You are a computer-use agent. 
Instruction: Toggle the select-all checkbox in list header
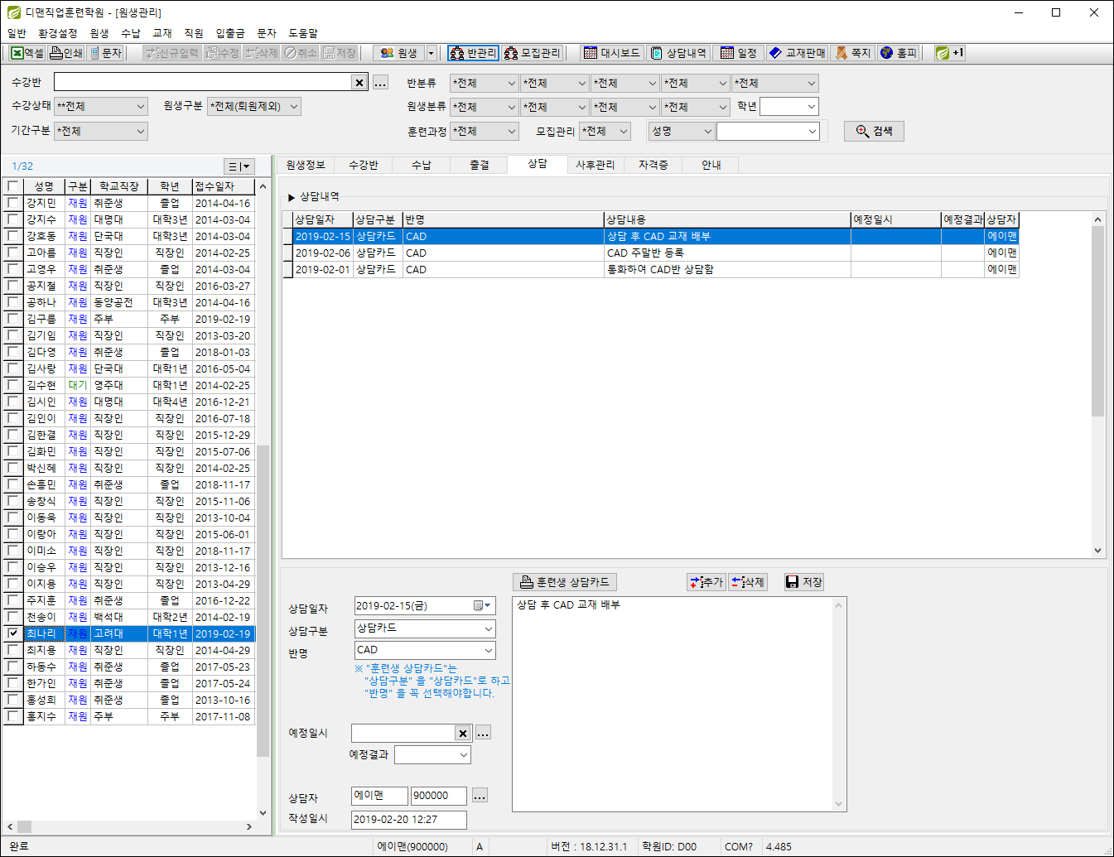point(13,186)
